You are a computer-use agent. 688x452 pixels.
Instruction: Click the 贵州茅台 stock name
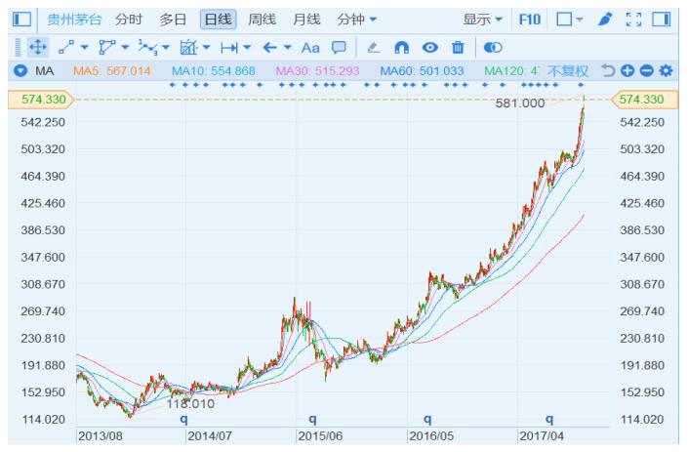pyautogui.click(x=74, y=20)
